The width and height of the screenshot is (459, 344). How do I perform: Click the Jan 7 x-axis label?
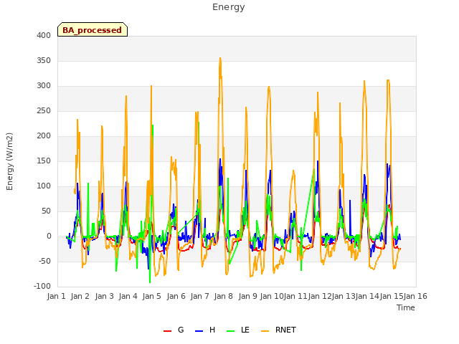point(199,296)
